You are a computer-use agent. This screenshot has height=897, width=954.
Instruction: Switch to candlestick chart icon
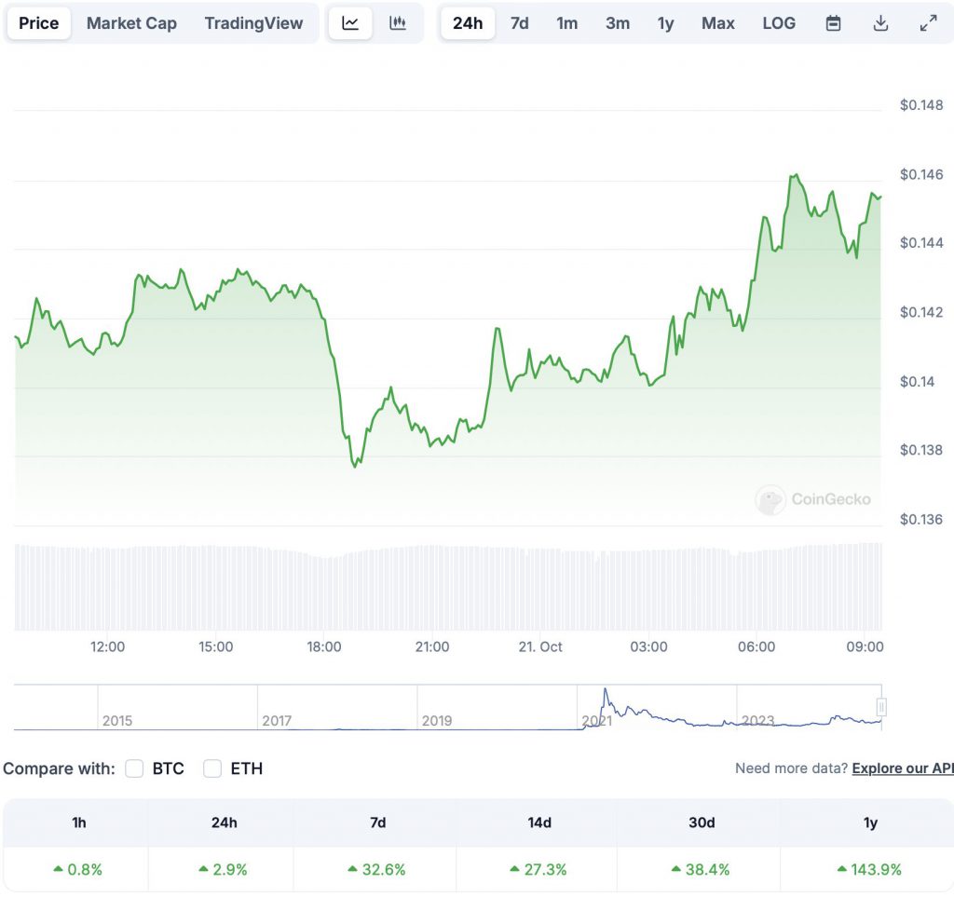(x=398, y=23)
